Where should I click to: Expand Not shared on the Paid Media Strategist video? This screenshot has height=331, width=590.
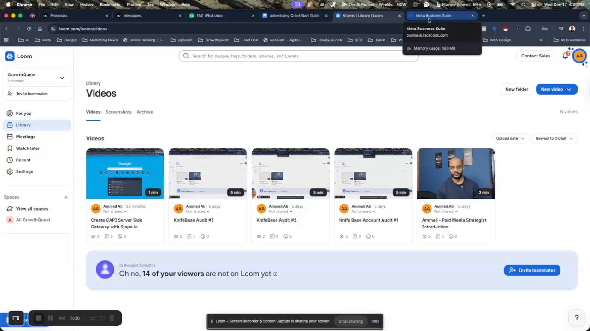[x=446, y=211]
